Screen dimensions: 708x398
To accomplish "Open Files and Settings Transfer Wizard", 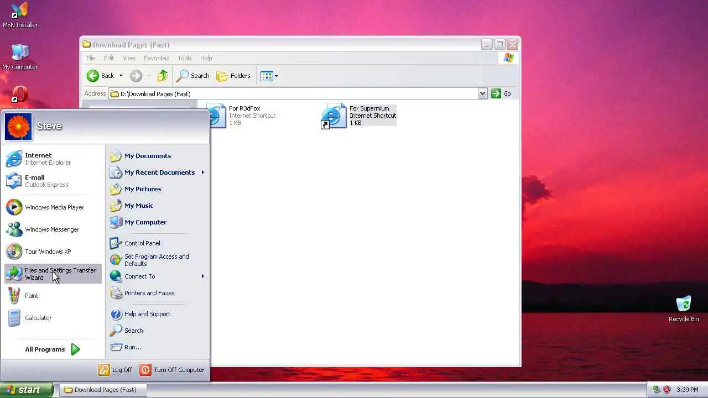I will [x=53, y=274].
